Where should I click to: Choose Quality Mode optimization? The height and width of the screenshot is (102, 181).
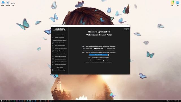point(87,48)
